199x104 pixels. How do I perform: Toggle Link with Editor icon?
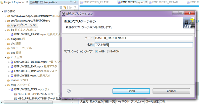(x=65, y=8)
